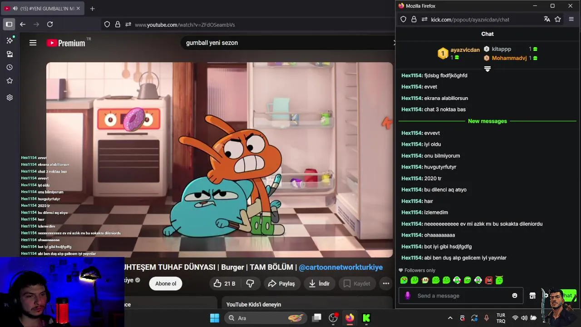The width and height of the screenshot is (581, 327).
Task: Click the Kaydet save button
Action: click(357, 283)
